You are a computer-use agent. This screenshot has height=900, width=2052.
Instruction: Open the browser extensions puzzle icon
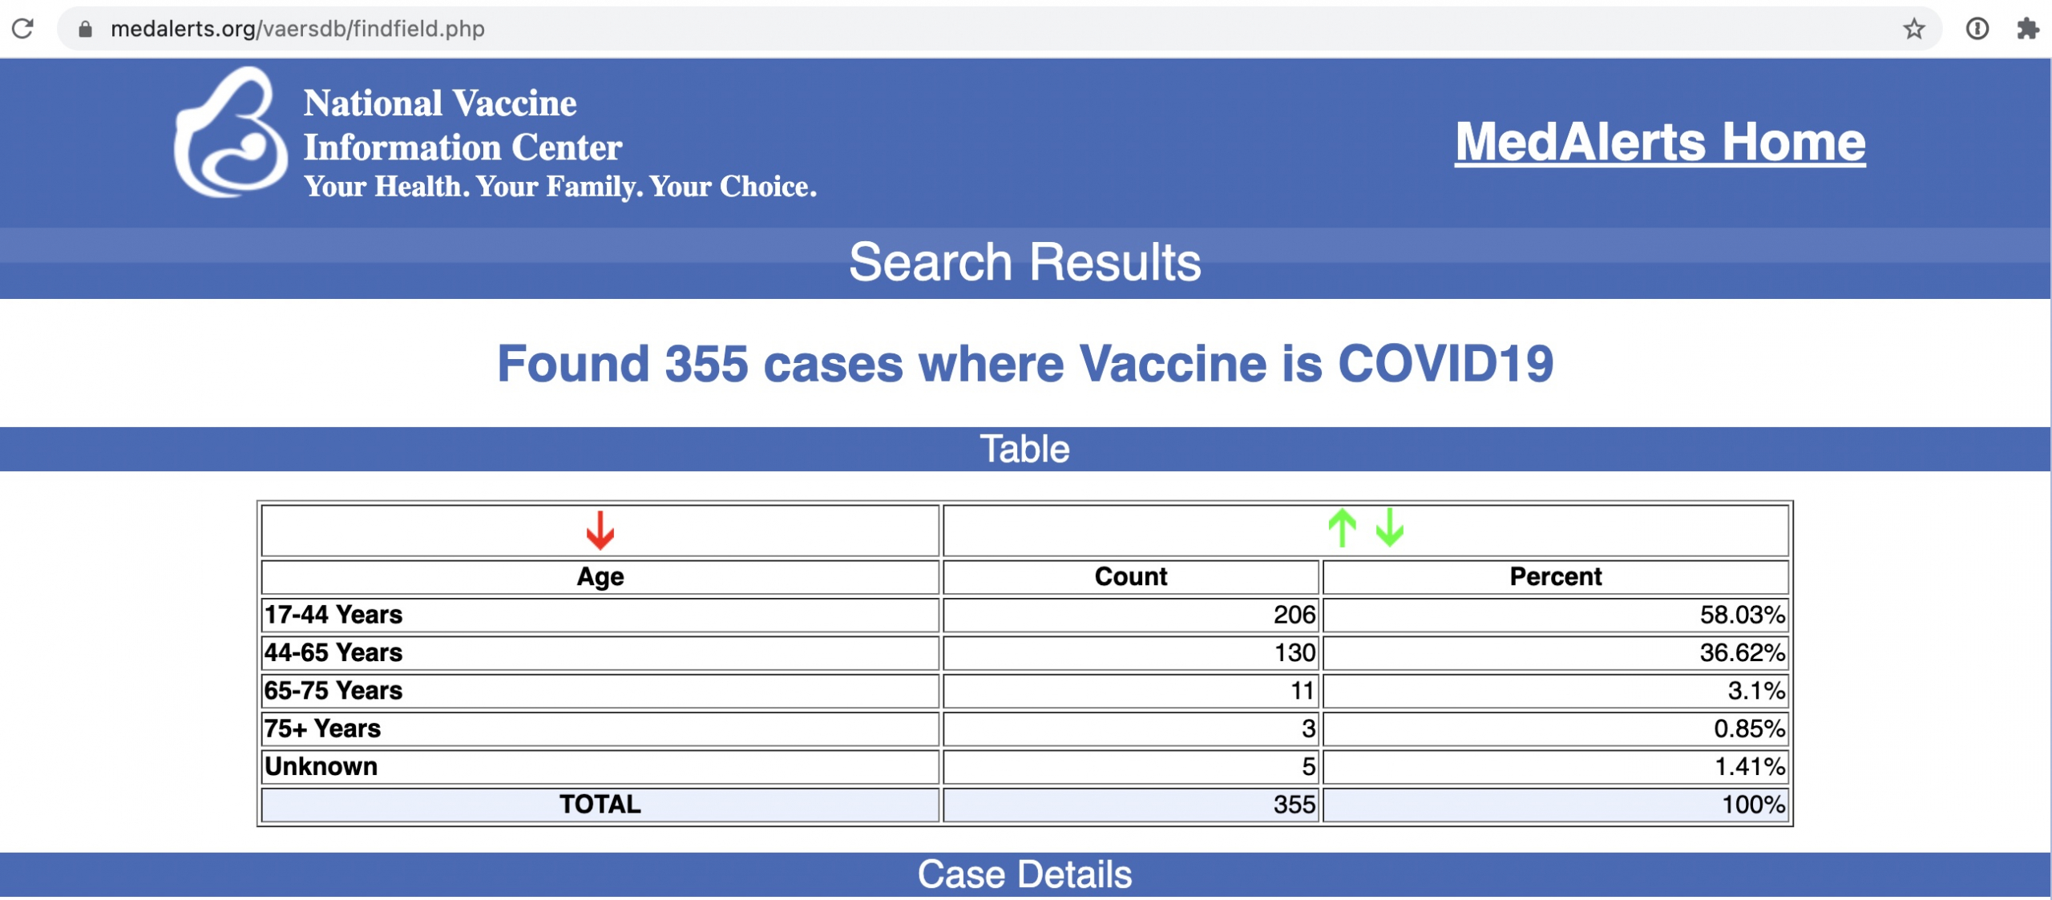pyautogui.click(x=2029, y=30)
